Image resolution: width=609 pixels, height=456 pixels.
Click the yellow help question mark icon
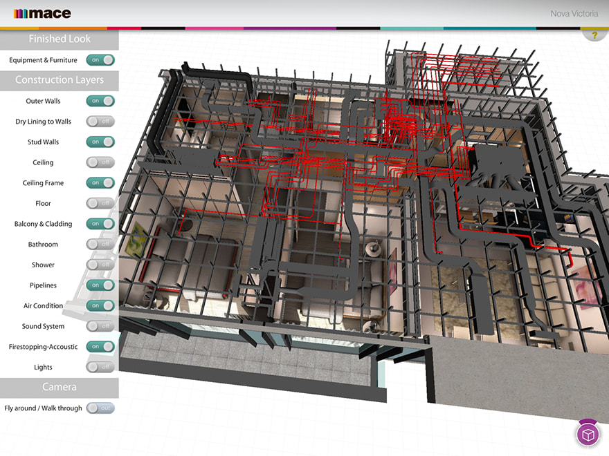tap(594, 35)
